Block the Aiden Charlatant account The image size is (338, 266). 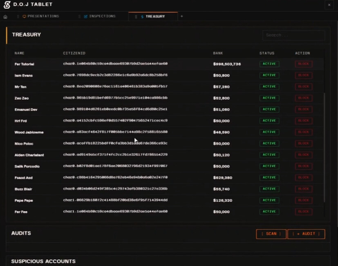coord(304,155)
